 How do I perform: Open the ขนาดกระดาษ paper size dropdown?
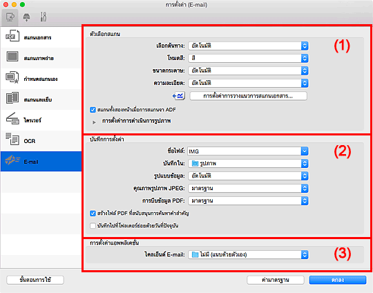(248, 70)
